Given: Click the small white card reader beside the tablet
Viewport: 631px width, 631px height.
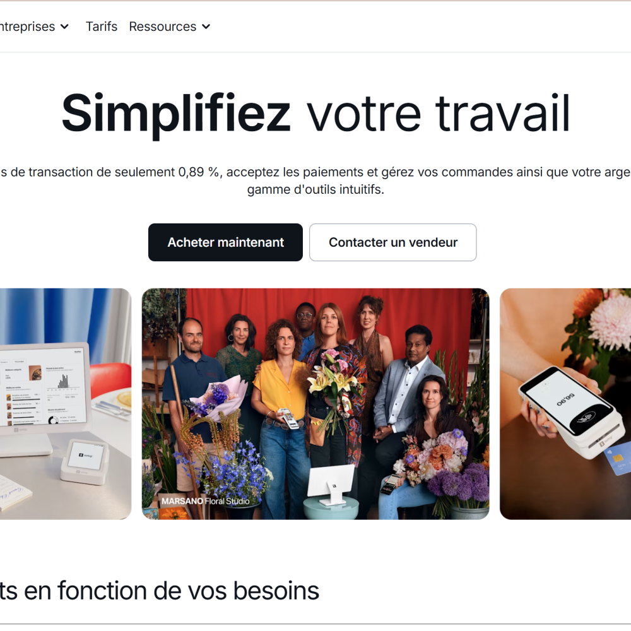Looking at the screenshot, I should (x=85, y=461).
